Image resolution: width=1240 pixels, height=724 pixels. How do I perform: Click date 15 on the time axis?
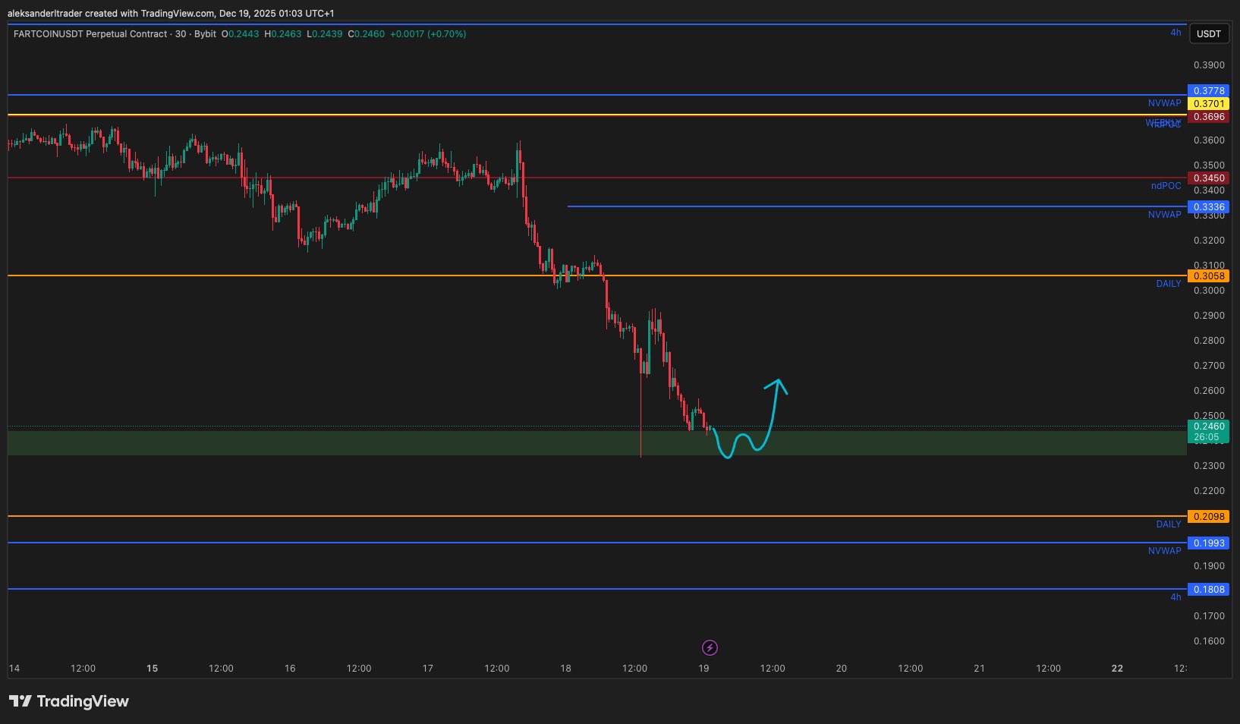(x=152, y=669)
